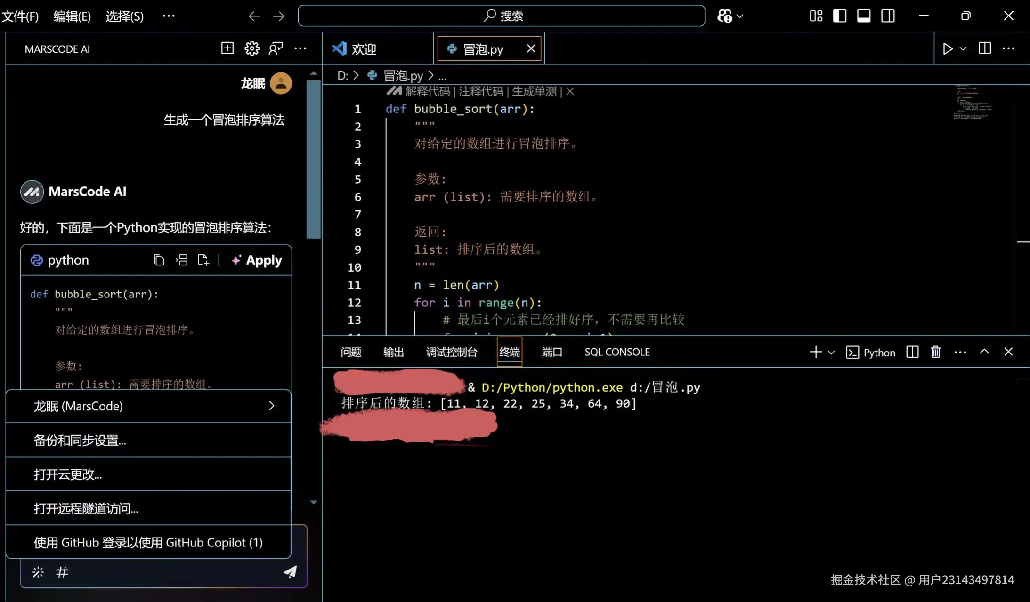Click the global search bar at top
Viewport: 1030px width, 602px height.
click(x=502, y=16)
